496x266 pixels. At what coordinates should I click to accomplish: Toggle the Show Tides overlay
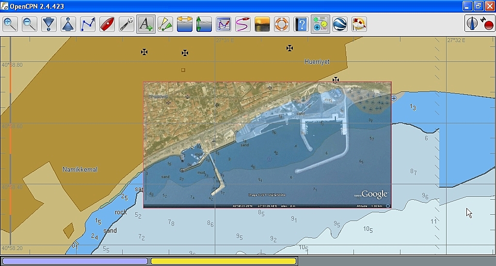[x=204, y=24]
